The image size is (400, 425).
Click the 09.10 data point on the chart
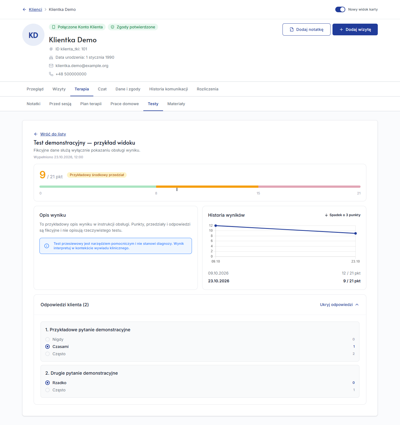click(216, 226)
